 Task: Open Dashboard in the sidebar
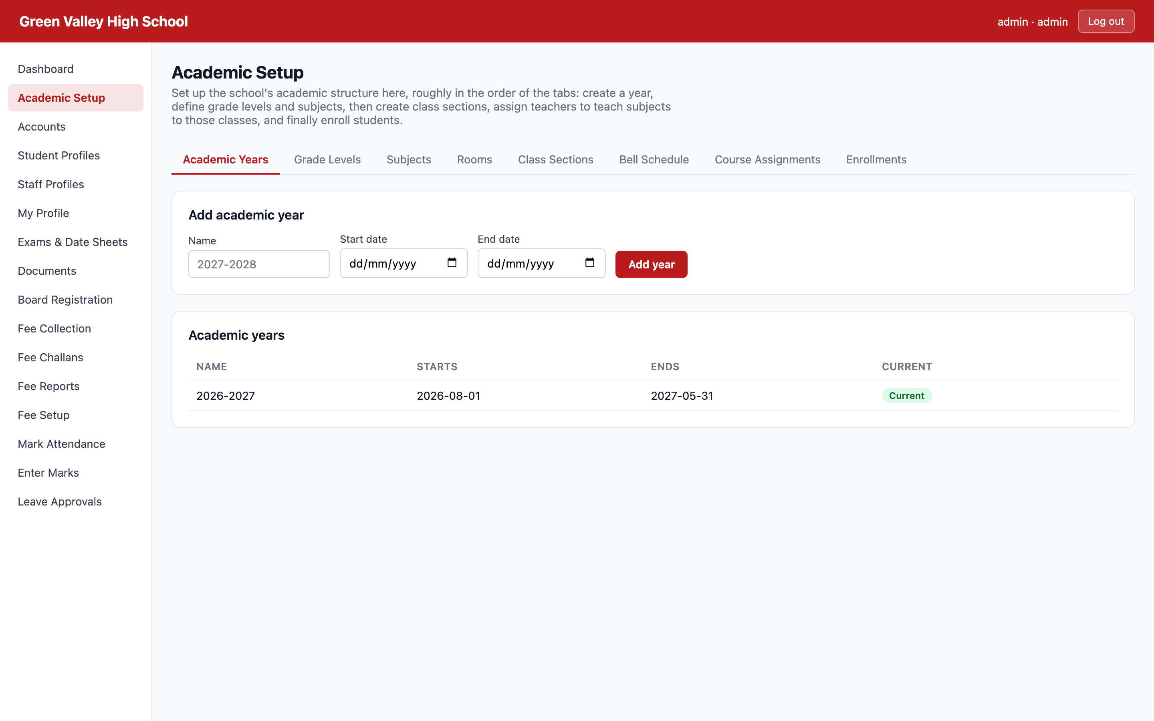[76, 69]
